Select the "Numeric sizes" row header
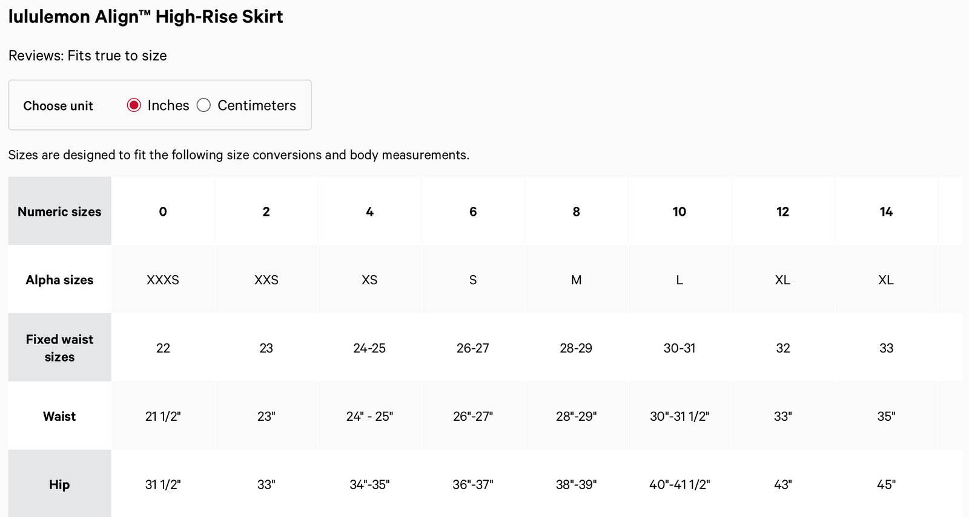 59,212
